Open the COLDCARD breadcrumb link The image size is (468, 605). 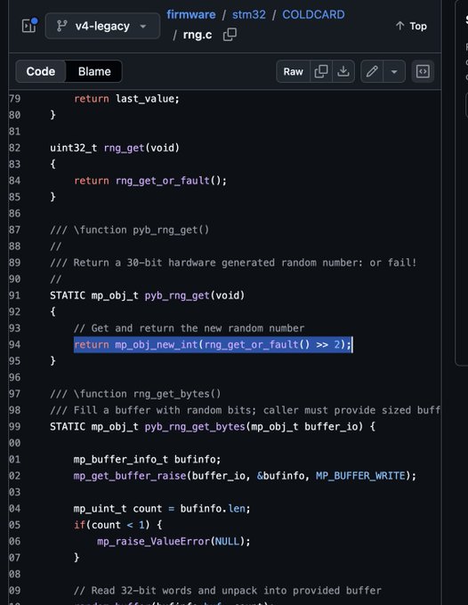pyautogui.click(x=313, y=14)
